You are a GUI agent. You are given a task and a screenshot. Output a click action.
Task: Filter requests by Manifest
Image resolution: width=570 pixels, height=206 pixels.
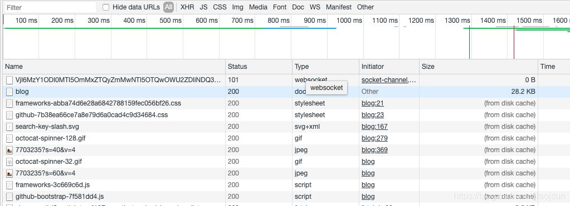(339, 7)
